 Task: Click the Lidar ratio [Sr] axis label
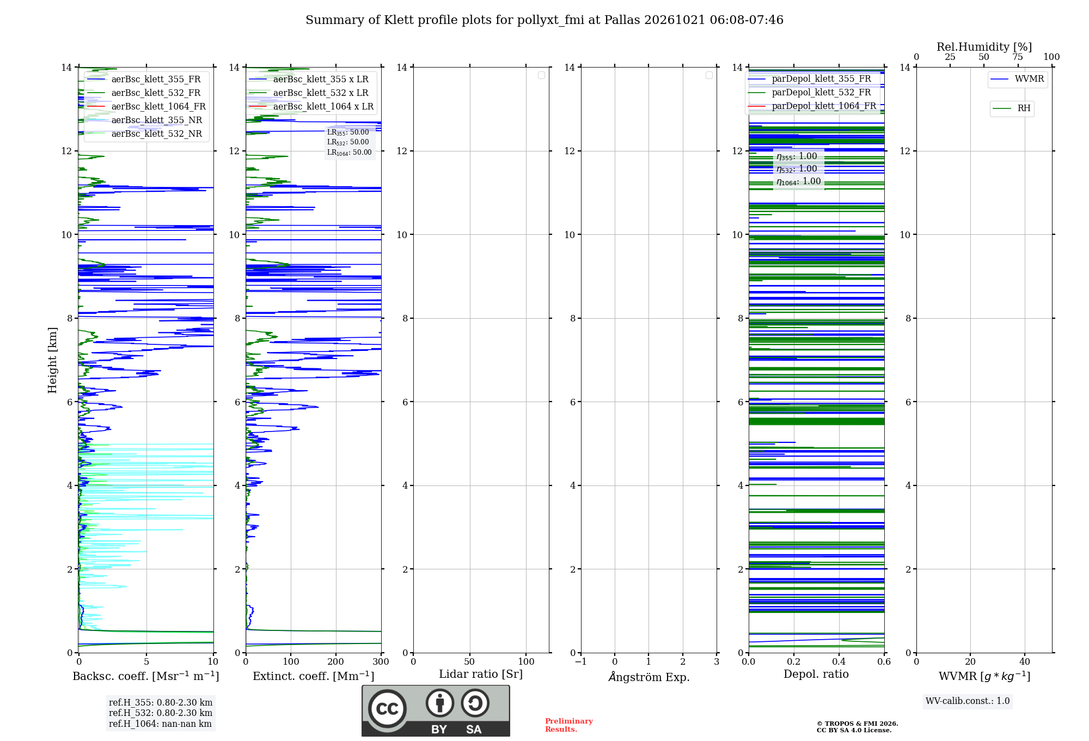coord(481,675)
